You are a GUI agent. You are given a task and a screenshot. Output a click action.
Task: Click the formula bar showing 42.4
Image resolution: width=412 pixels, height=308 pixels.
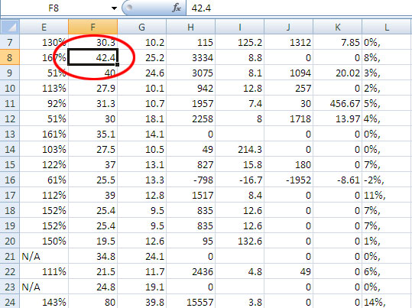click(x=299, y=8)
